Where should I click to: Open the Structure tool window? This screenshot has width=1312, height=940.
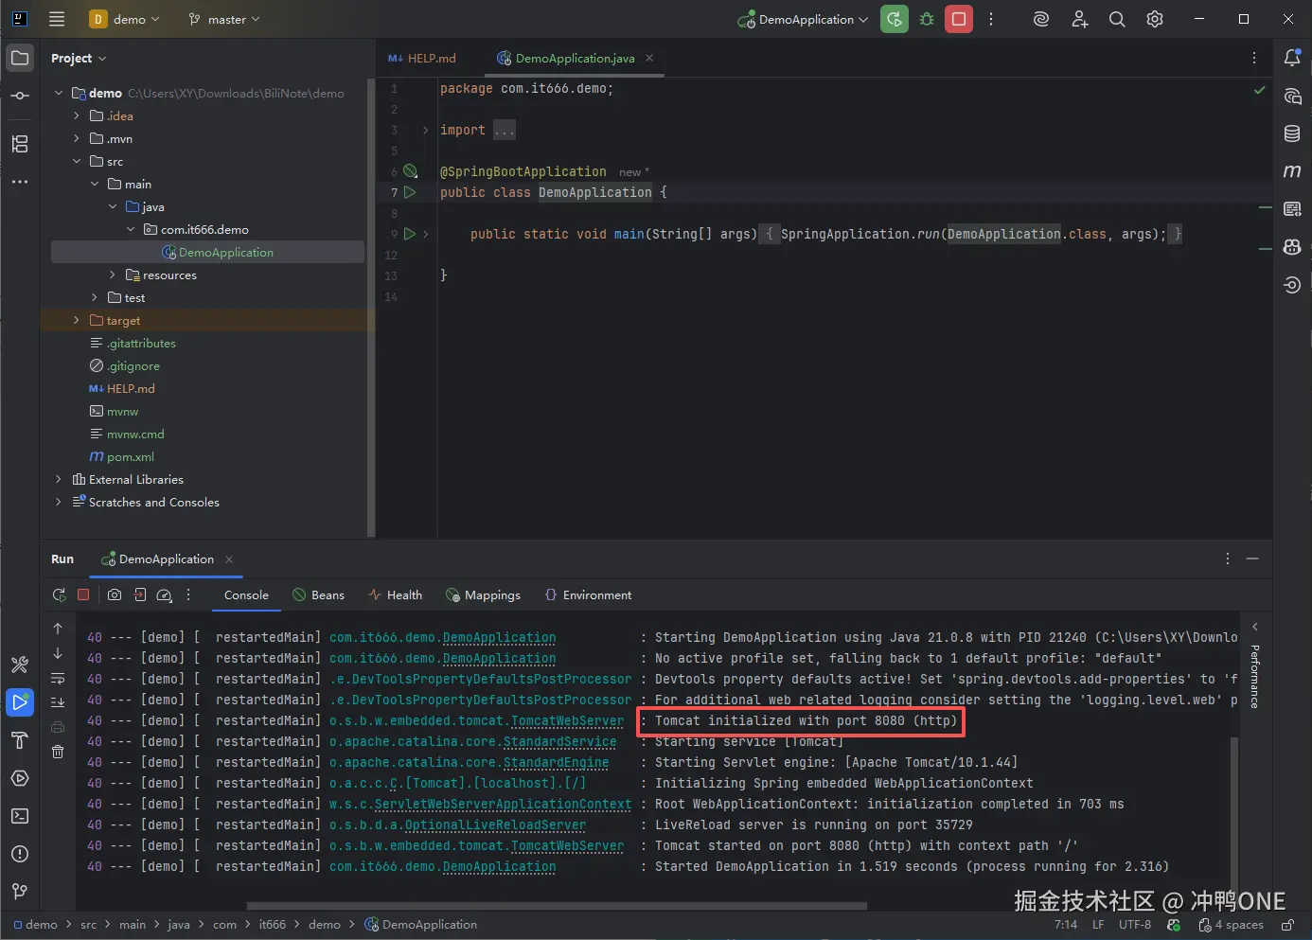click(20, 144)
